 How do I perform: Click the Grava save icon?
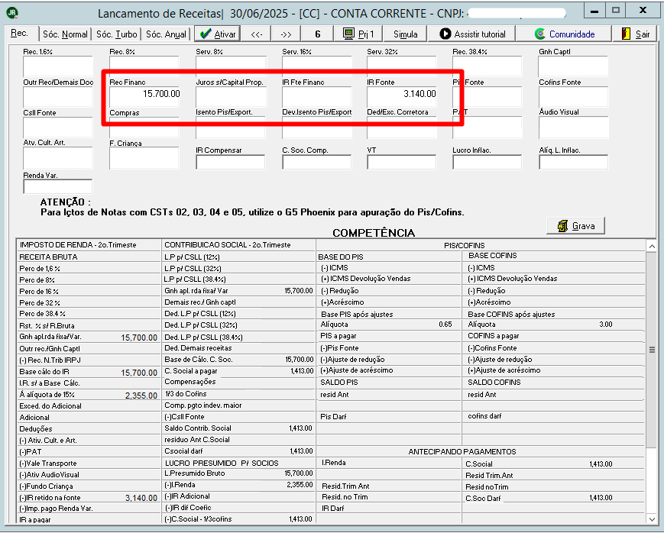coord(562,226)
